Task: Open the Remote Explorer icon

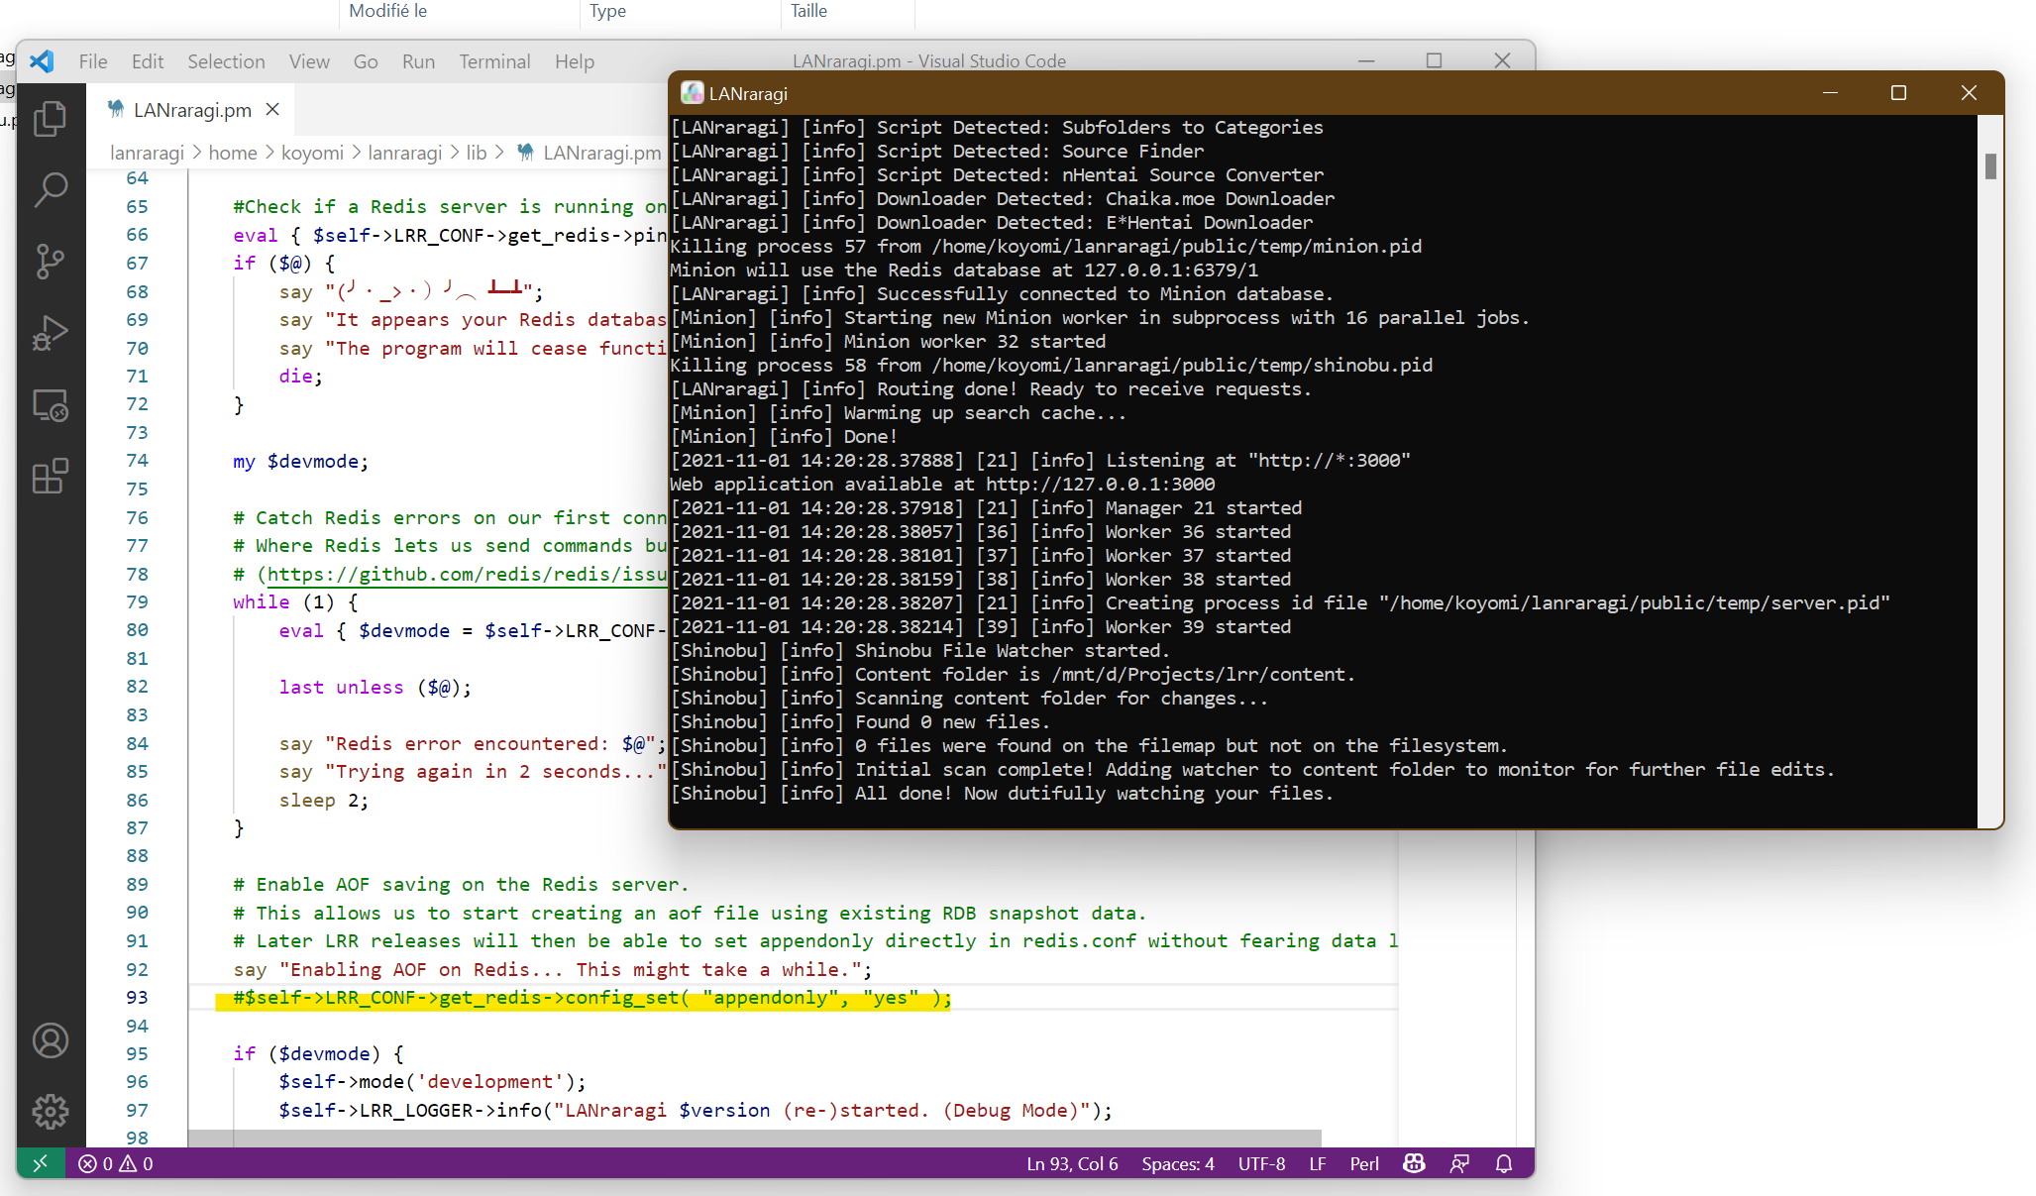Action: 50,405
